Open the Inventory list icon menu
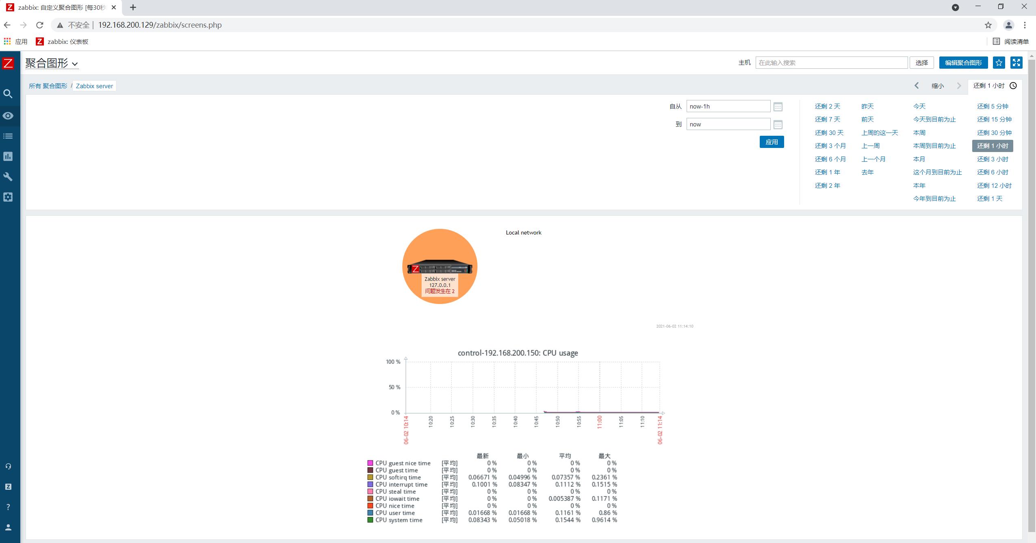The image size is (1036, 543). click(8, 136)
